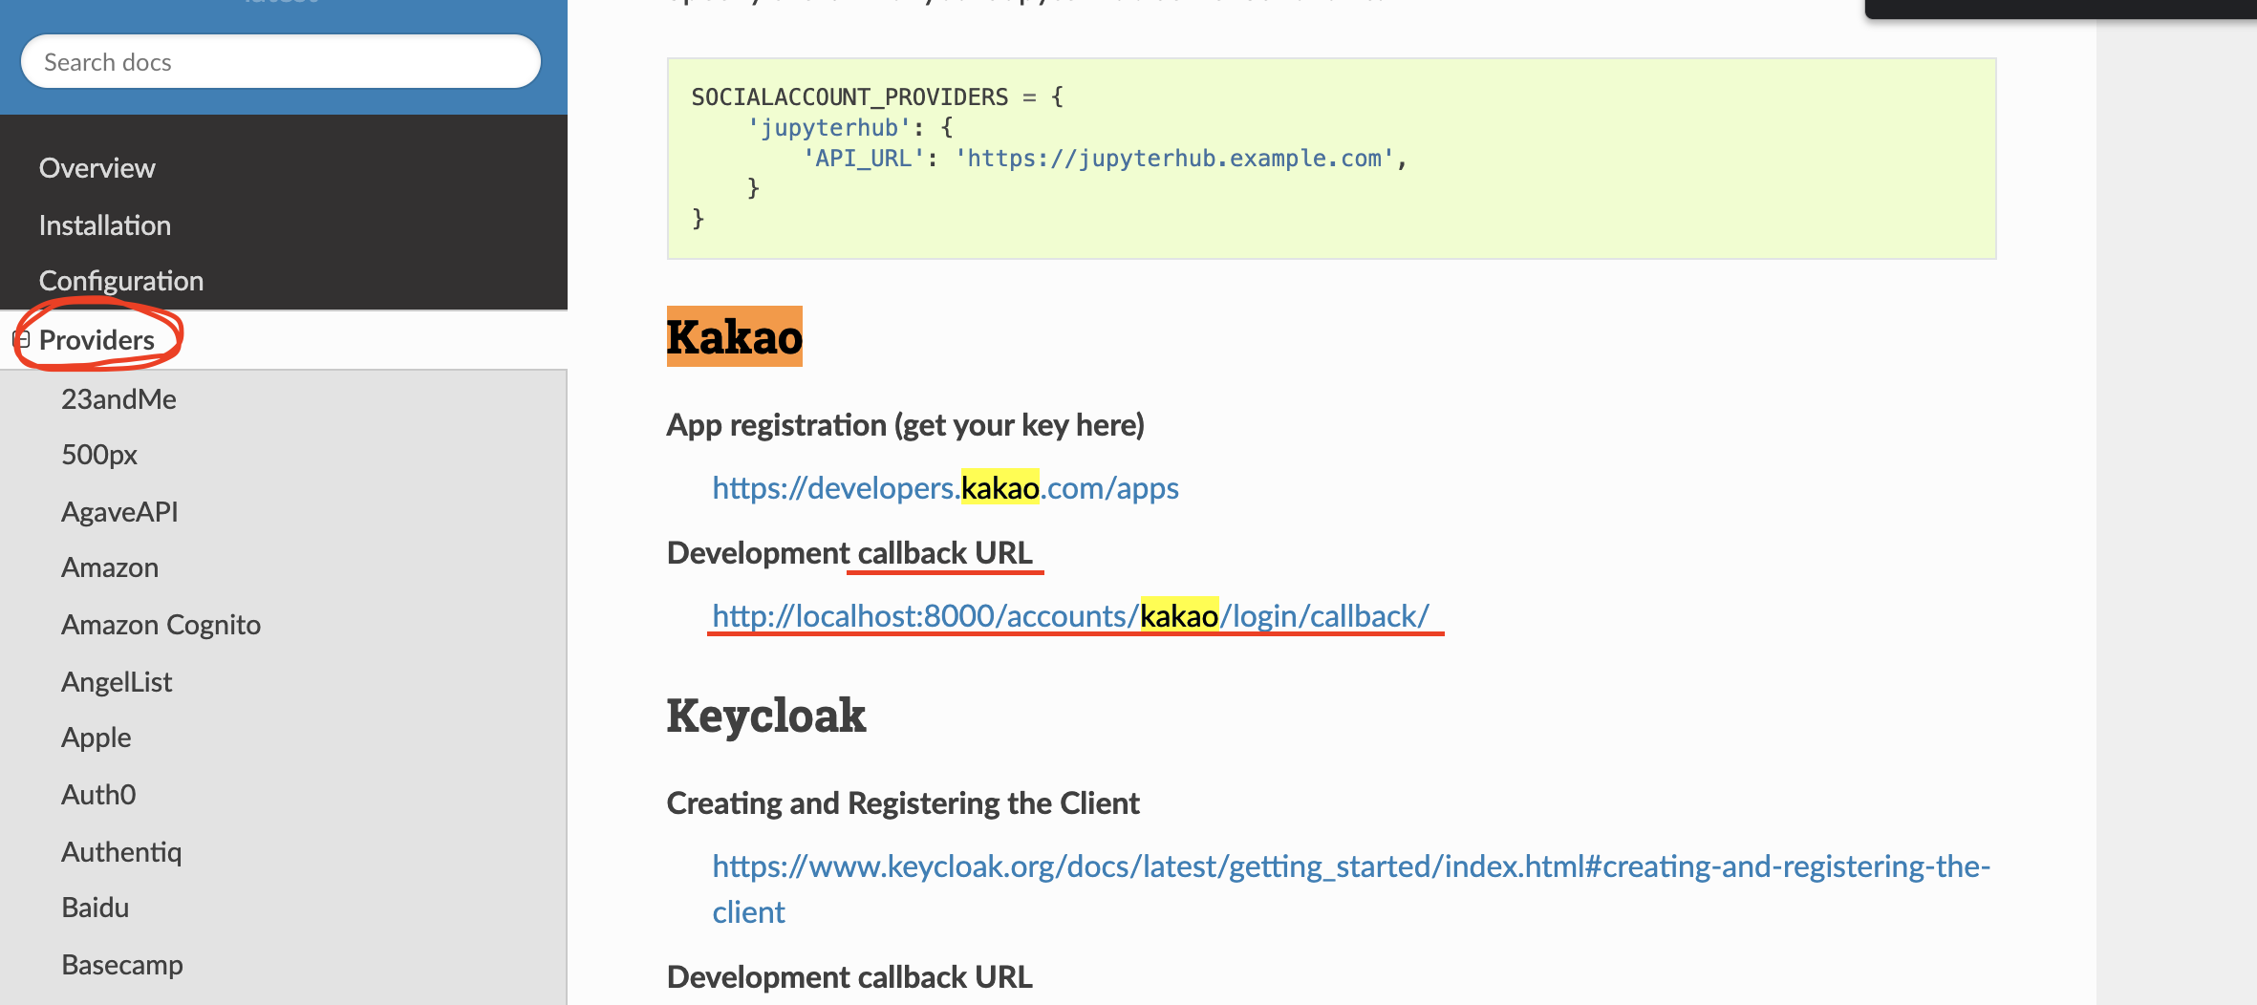Go to Baidu provider
The width and height of the screenshot is (2257, 1005).
pyautogui.click(x=95, y=908)
